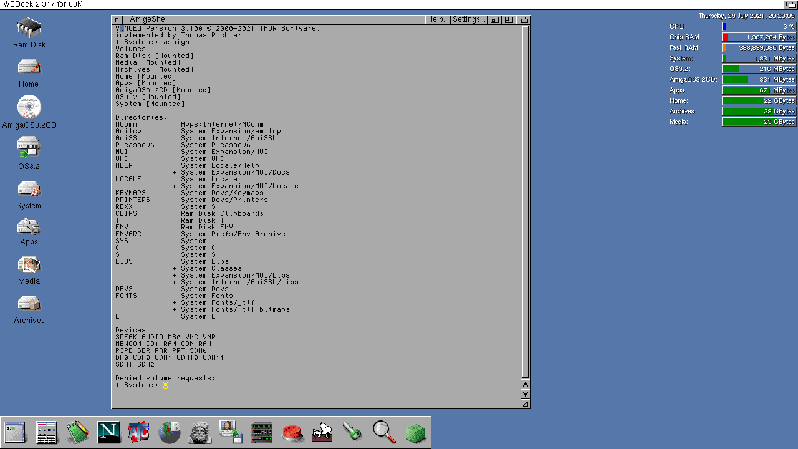Click the Chip RAM meter bar
The width and height of the screenshot is (798, 449).
point(759,37)
